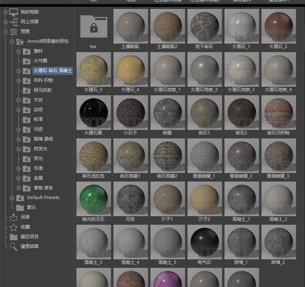Click the 木纹 locked folder icon
The height and width of the screenshot is (287, 305).
click(26, 100)
